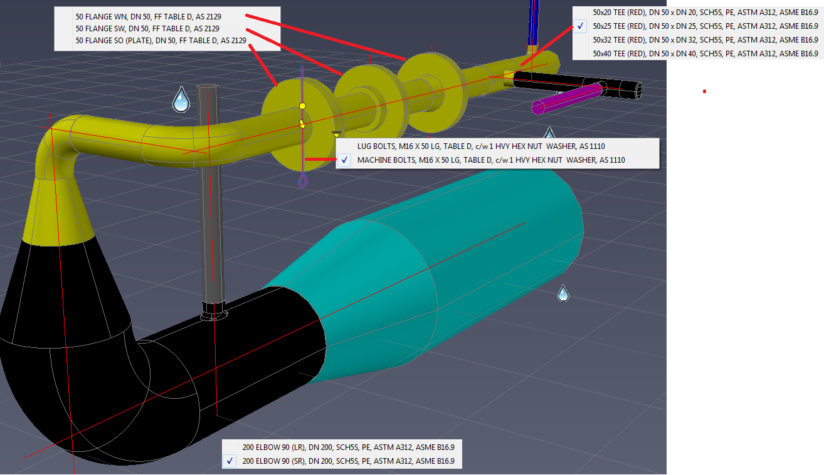
Task: Click water drop icon above yellow pipe
Action: pos(181,100)
